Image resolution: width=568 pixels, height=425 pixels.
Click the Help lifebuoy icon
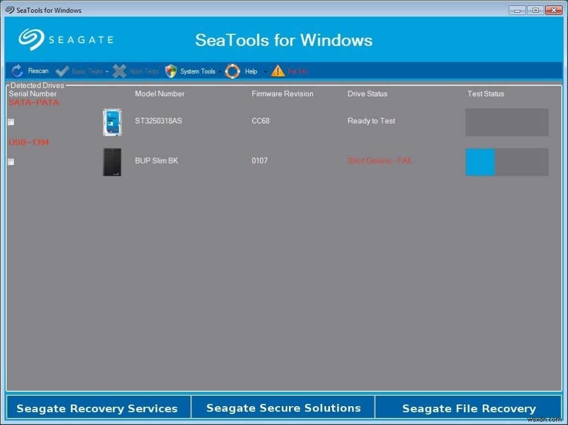coord(232,71)
